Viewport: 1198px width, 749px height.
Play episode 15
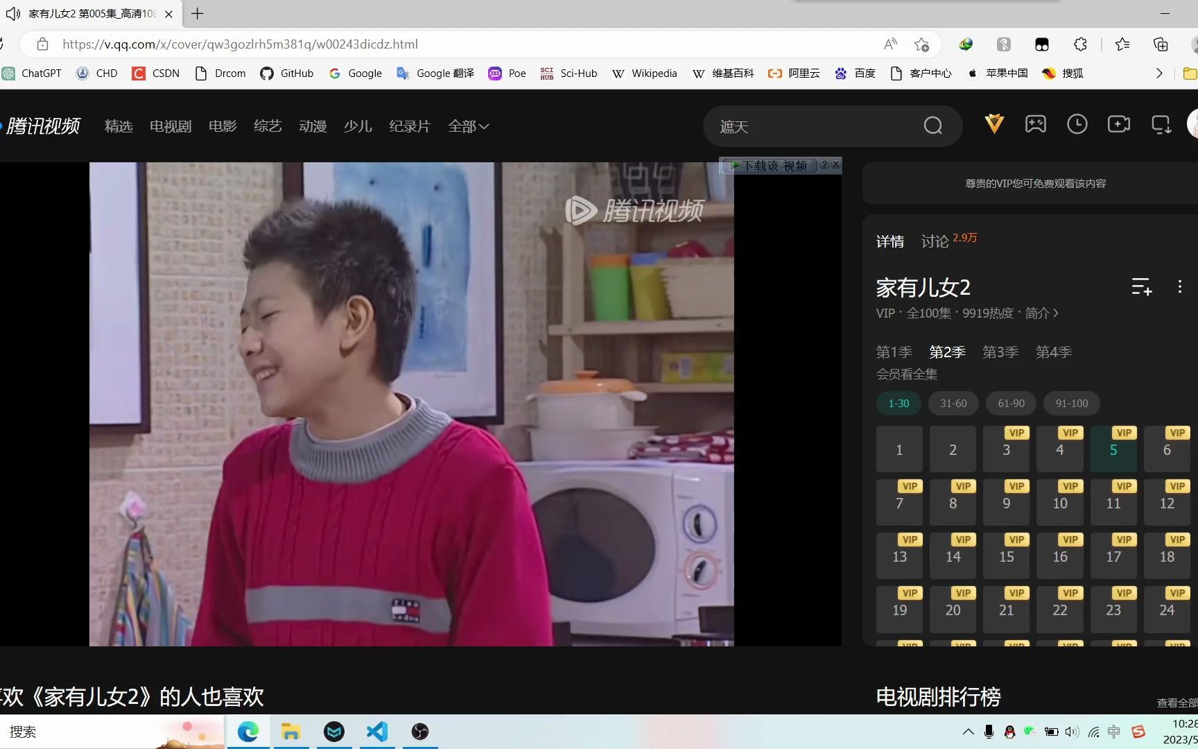[1007, 556]
